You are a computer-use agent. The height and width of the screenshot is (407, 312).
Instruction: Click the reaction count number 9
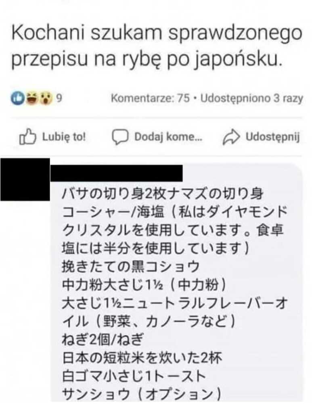pos(59,99)
